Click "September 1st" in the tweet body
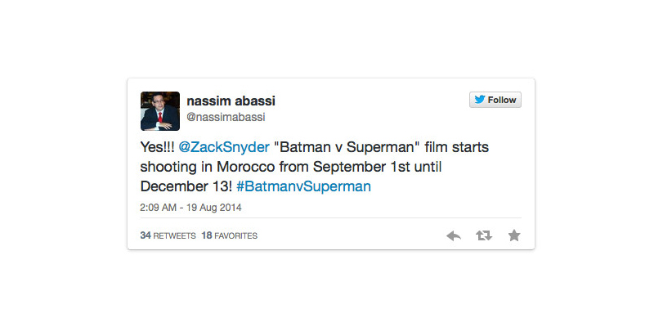 pyautogui.click(x=362, y=167)
